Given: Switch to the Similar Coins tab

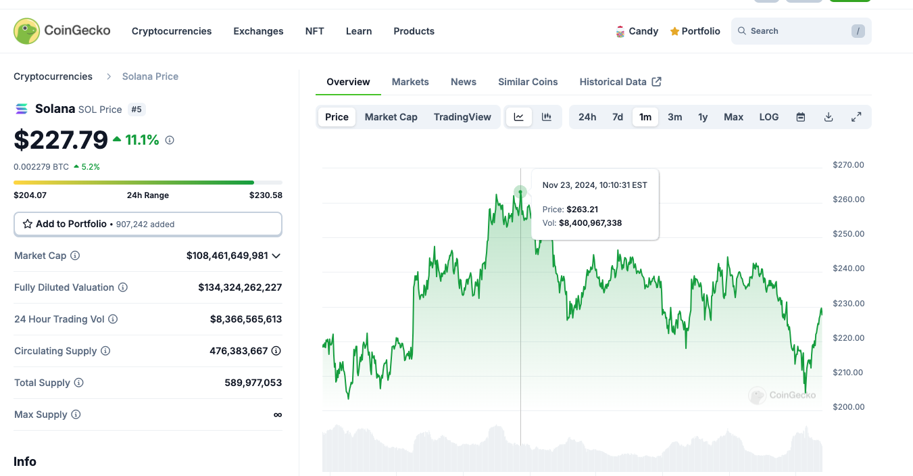Looking at the screenshot, I should (528, 82).
